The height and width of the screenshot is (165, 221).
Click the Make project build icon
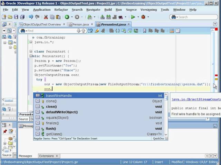tap(102, 17)
